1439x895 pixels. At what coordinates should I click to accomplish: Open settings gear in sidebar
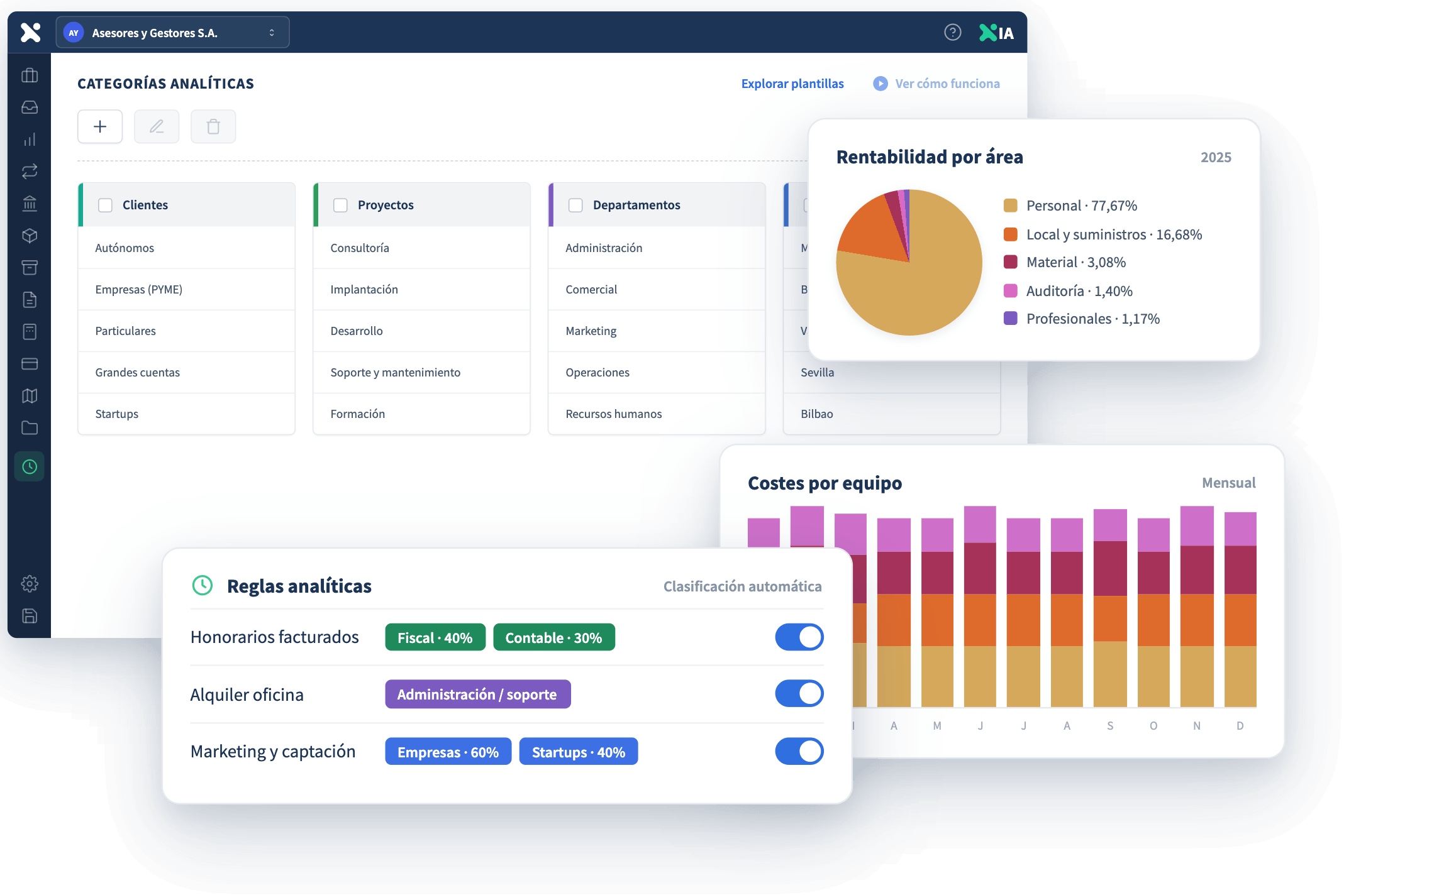point(30,583)
